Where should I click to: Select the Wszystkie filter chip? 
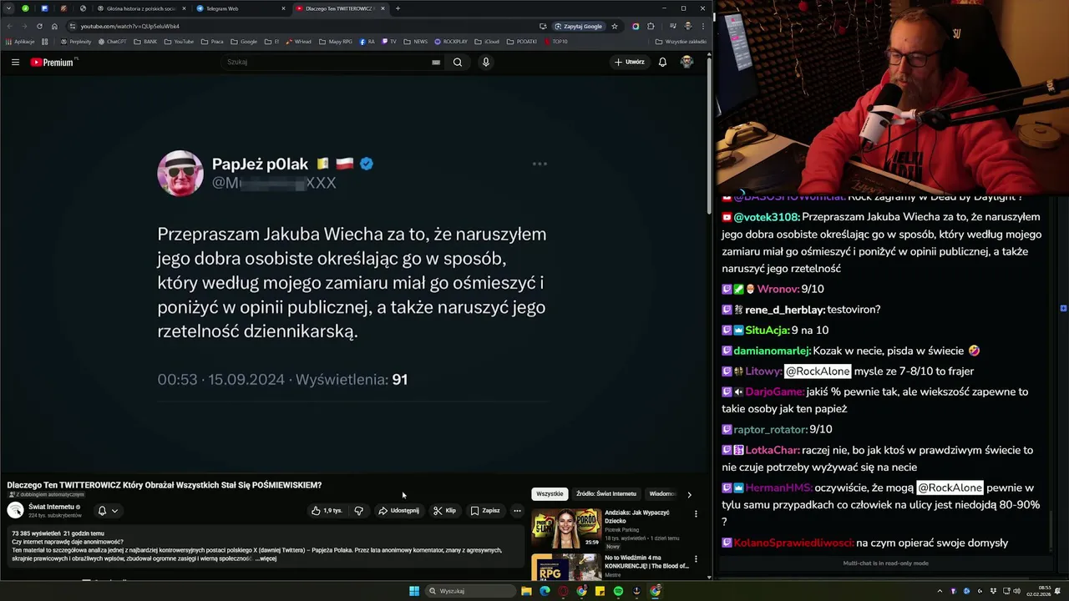point(550,493)
